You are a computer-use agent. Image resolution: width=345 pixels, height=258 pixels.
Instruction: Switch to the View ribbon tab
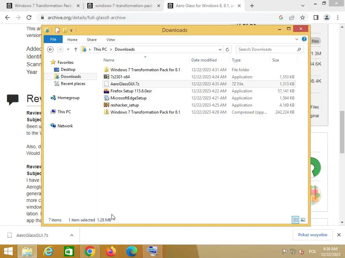pyautogui.click(x=111, y=40)
